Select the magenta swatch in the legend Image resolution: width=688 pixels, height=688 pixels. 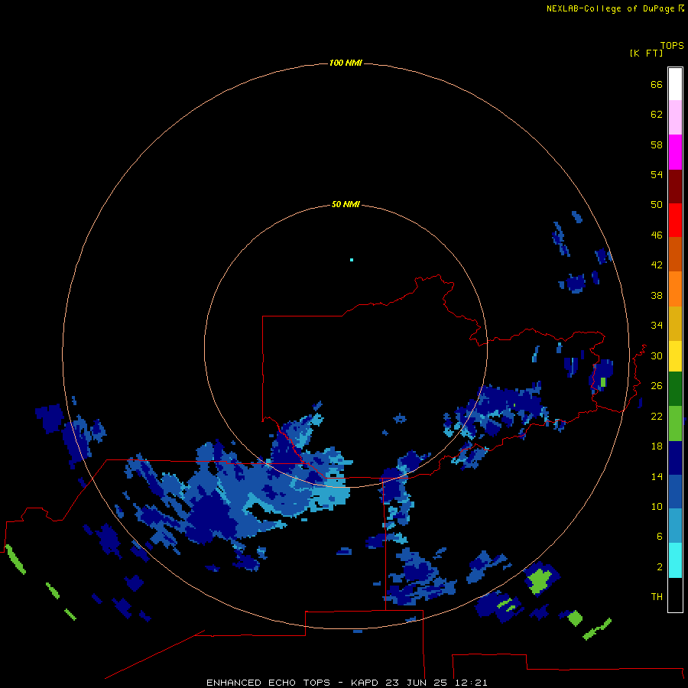[x=675, y=152]
